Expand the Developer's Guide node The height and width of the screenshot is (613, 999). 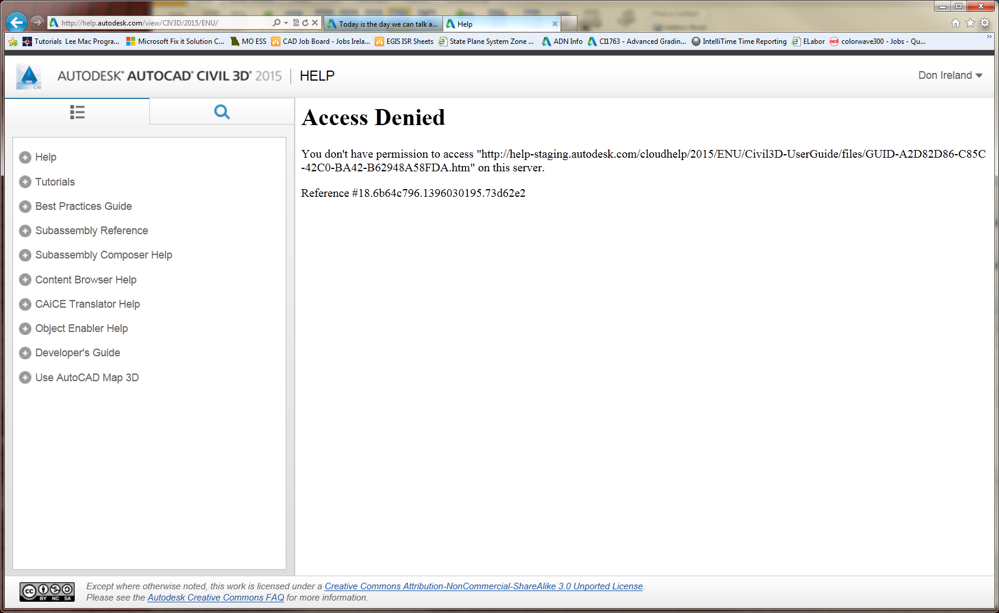pos(25,353)
